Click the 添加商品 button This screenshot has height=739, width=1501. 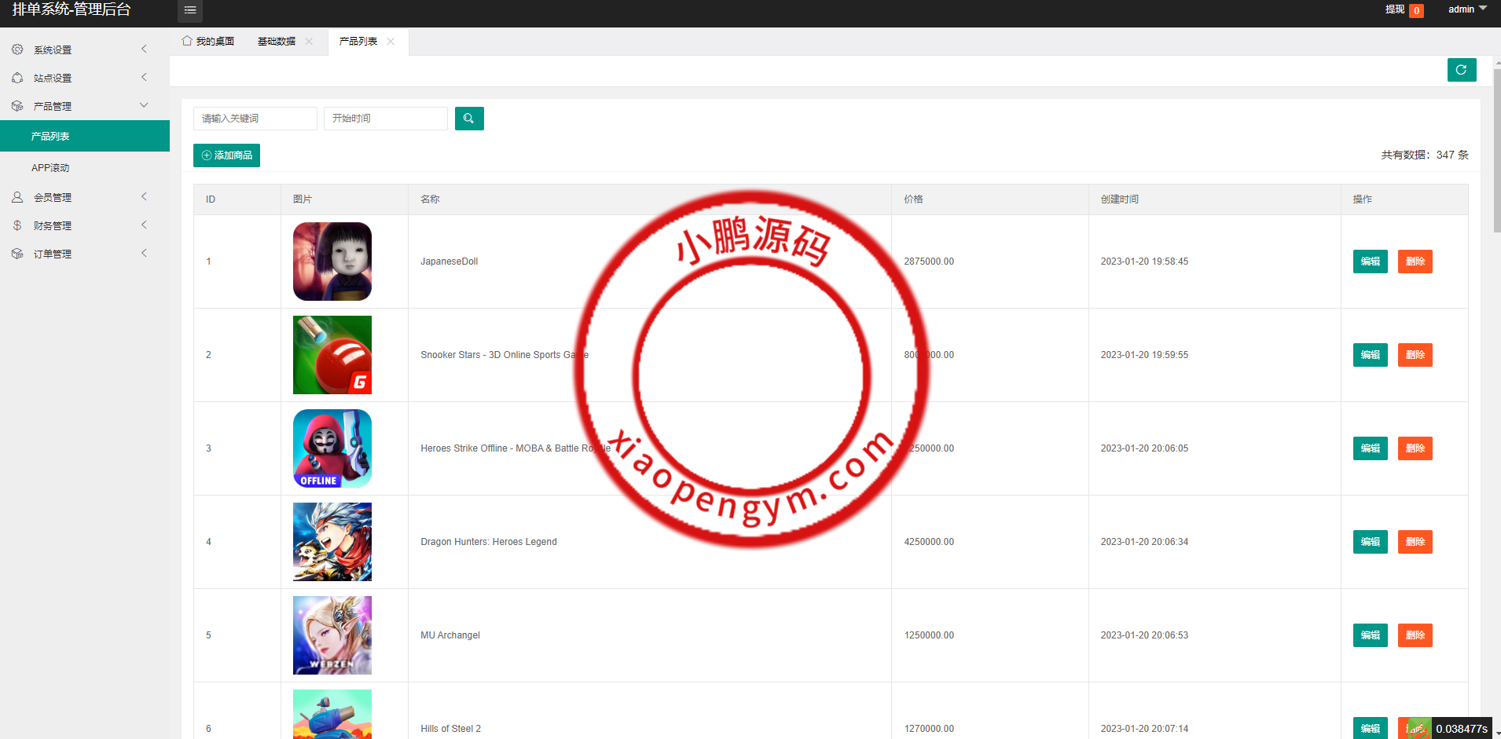(x=226, y=155)
